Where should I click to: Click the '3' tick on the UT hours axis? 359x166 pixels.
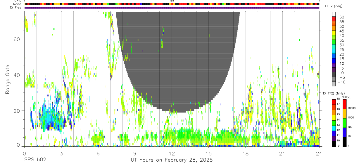pyautogui.click(x=61, y=154)
